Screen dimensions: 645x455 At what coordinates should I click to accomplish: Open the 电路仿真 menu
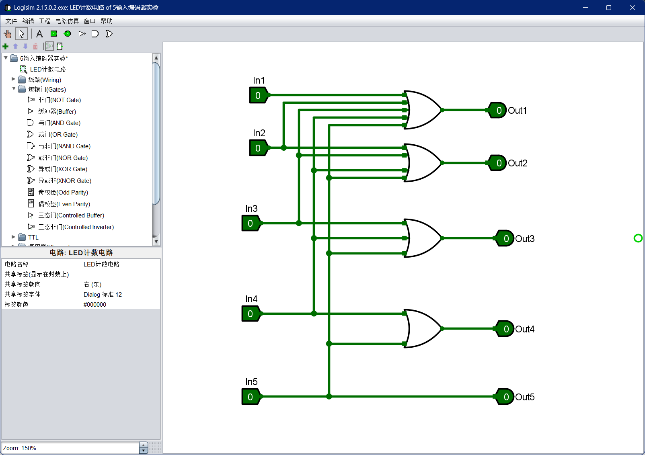pyautogui.click(x=67, y=21)
